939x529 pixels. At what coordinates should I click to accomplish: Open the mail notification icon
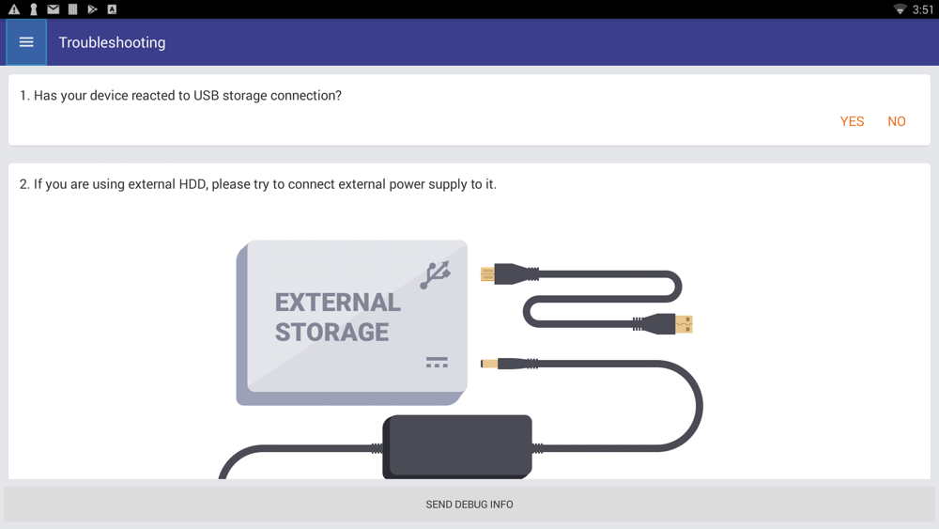(x=54, y=9)
